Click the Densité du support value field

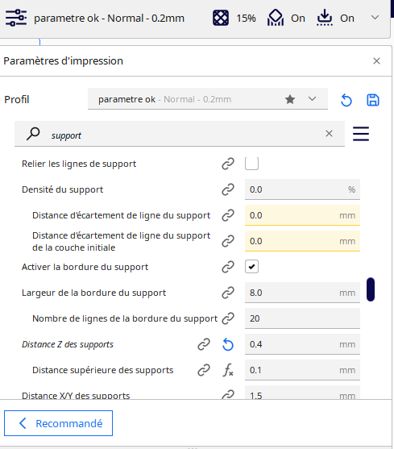302,189
